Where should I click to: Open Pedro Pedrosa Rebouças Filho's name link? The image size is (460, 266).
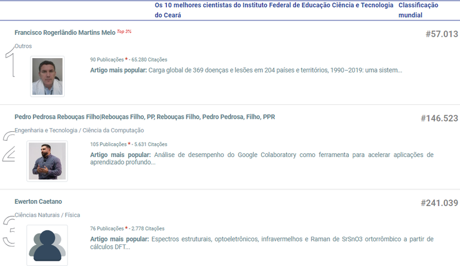(x=144, y=117)
